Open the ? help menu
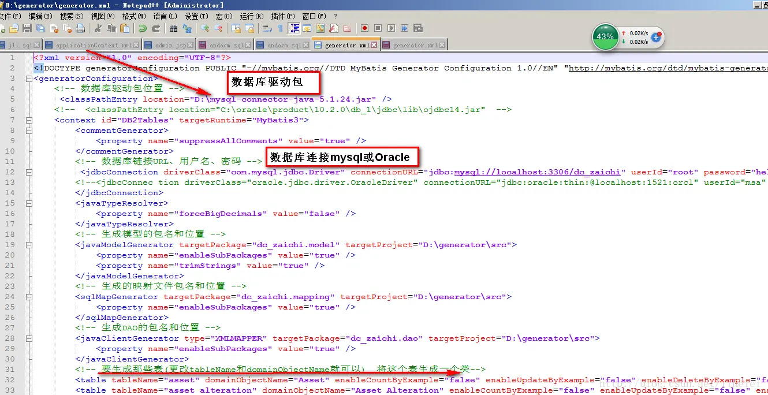This screenshot has width=768, height=395. click(335, 16)
